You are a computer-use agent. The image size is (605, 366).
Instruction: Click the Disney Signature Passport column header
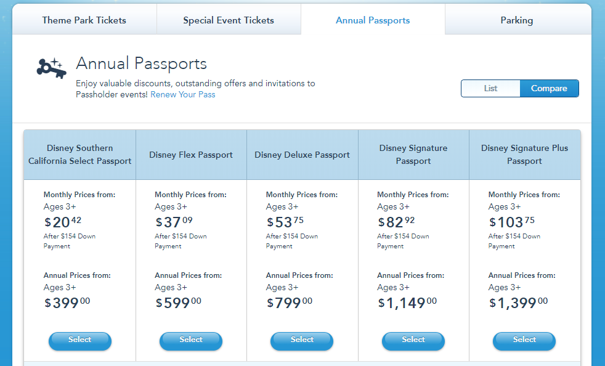coord(413,155)
